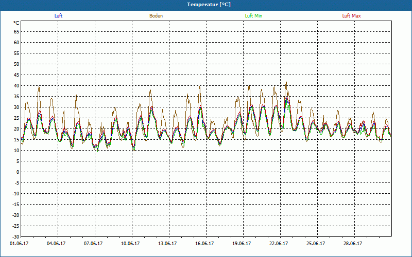Click the -30 value on y-axis

pyautogui.click(x=15, y=237)
